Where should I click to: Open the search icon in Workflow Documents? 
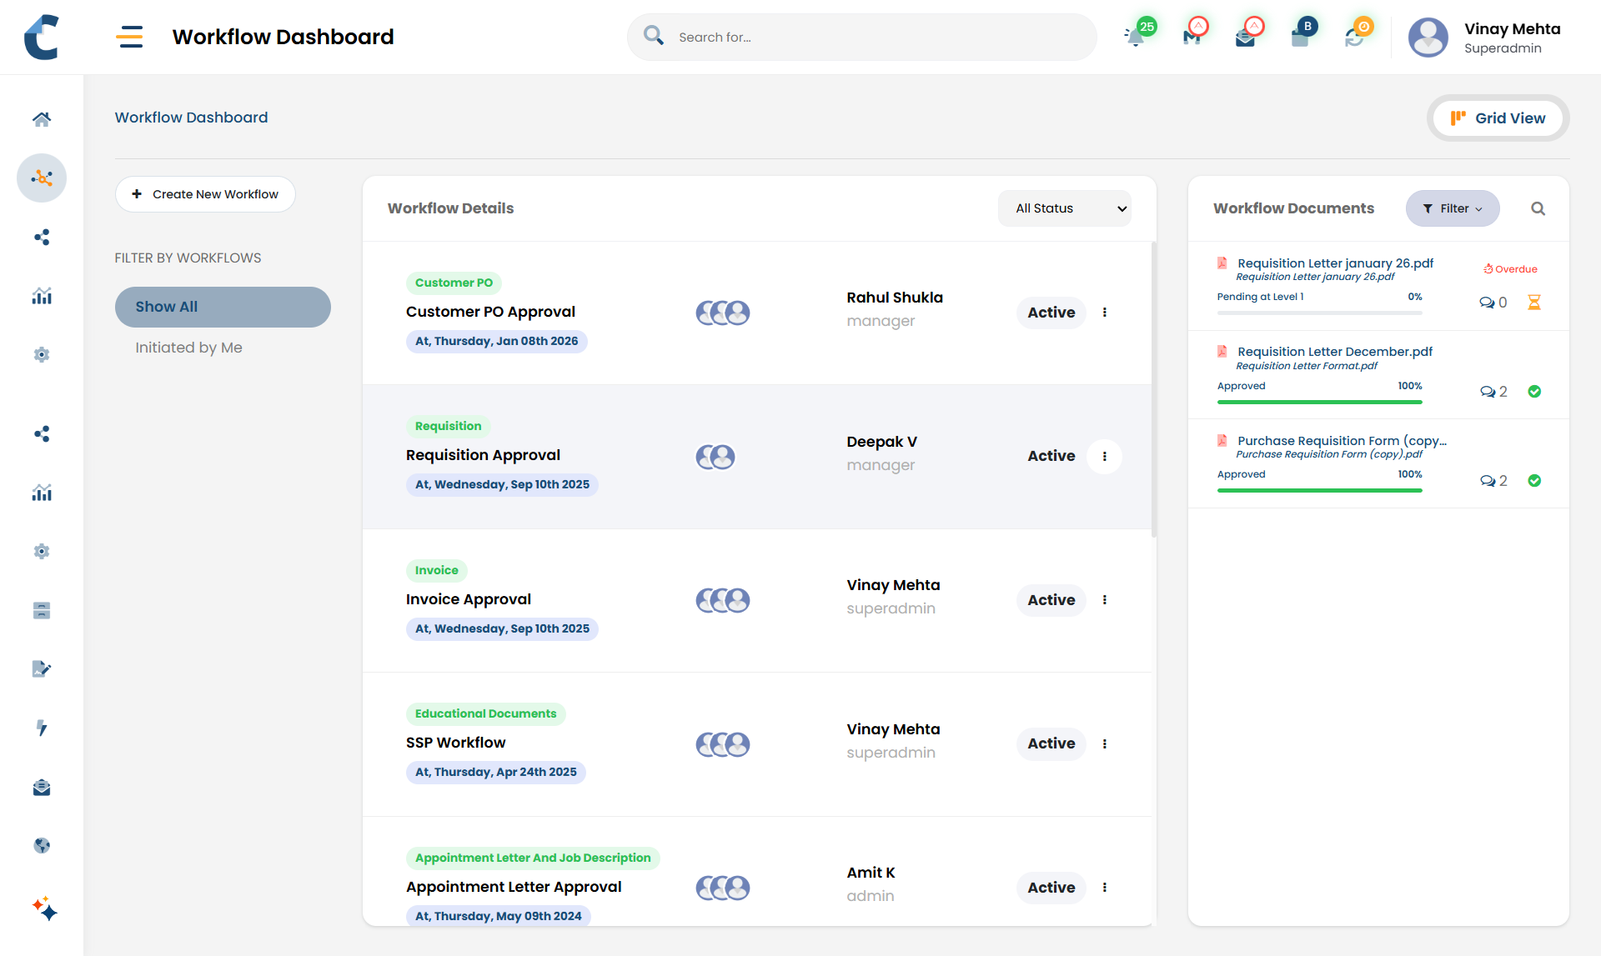(x=1538, y=208)
